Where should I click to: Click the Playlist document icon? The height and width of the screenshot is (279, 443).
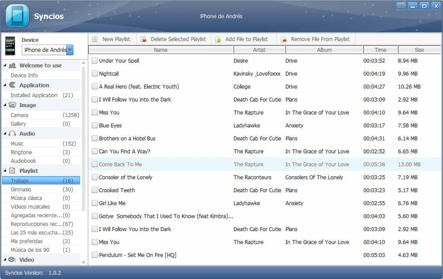12,171
